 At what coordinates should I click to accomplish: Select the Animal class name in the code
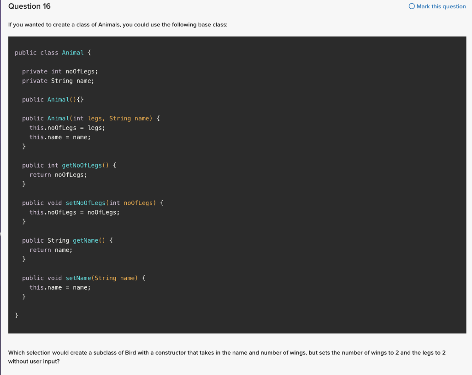tap(73, 52)
